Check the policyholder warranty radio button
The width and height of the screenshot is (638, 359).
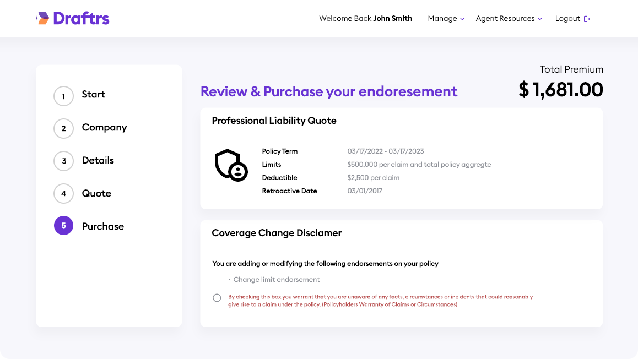[217, 298]
